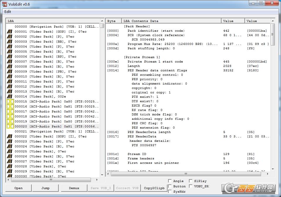
Task: Click the video pack icon for LBA 000022
Action: click(9, 136)
